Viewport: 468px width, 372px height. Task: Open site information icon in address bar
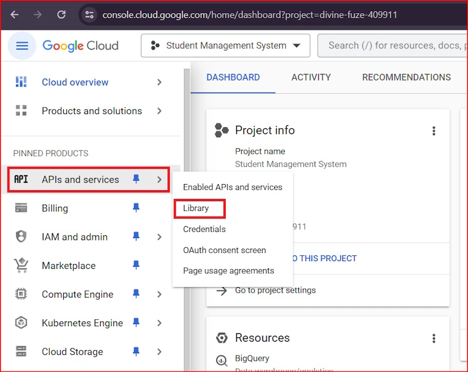point(89,15)
